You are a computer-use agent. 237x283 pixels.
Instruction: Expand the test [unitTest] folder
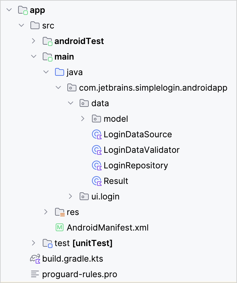[x=33, y=243]
